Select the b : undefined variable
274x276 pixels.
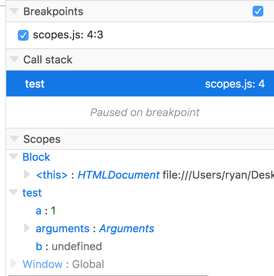[69, 247]
